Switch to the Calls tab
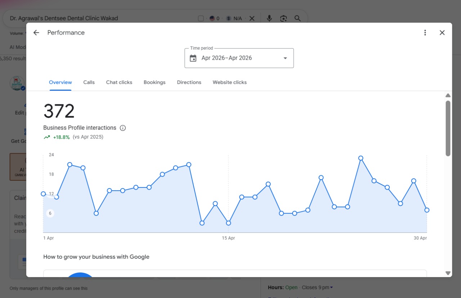The image size is (461, 298). coord(89,82)
